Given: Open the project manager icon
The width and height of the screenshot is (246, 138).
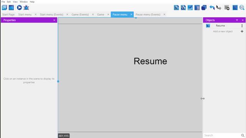Looking at the screenshot, I should pyautogui.click(x=4, y=8).
